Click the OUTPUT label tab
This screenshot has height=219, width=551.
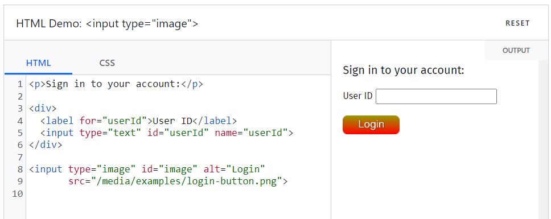point(516,51)
